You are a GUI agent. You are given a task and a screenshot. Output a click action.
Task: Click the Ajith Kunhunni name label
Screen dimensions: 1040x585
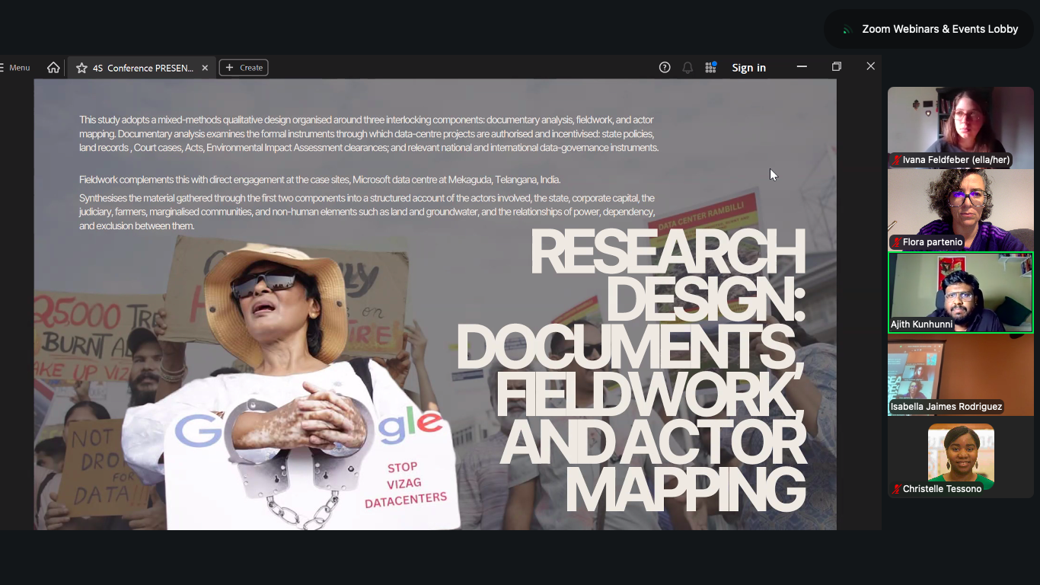(921, 324)
